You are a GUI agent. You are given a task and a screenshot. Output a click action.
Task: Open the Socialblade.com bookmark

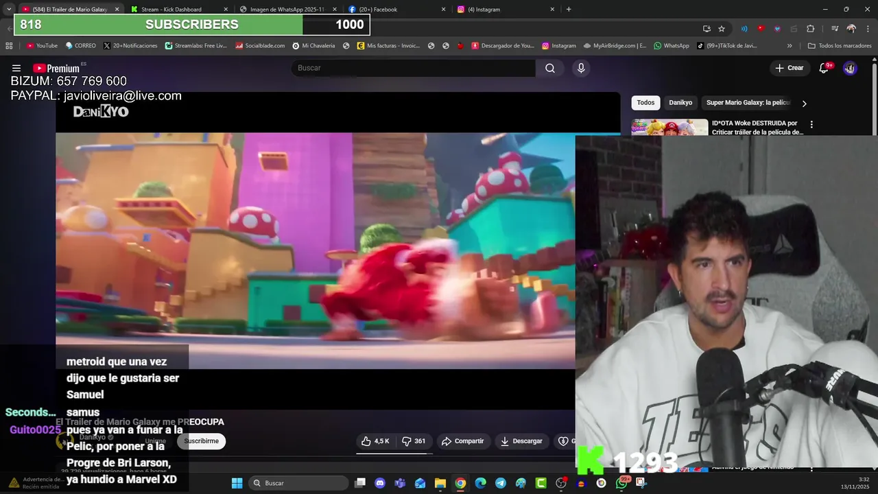(260, 46)
